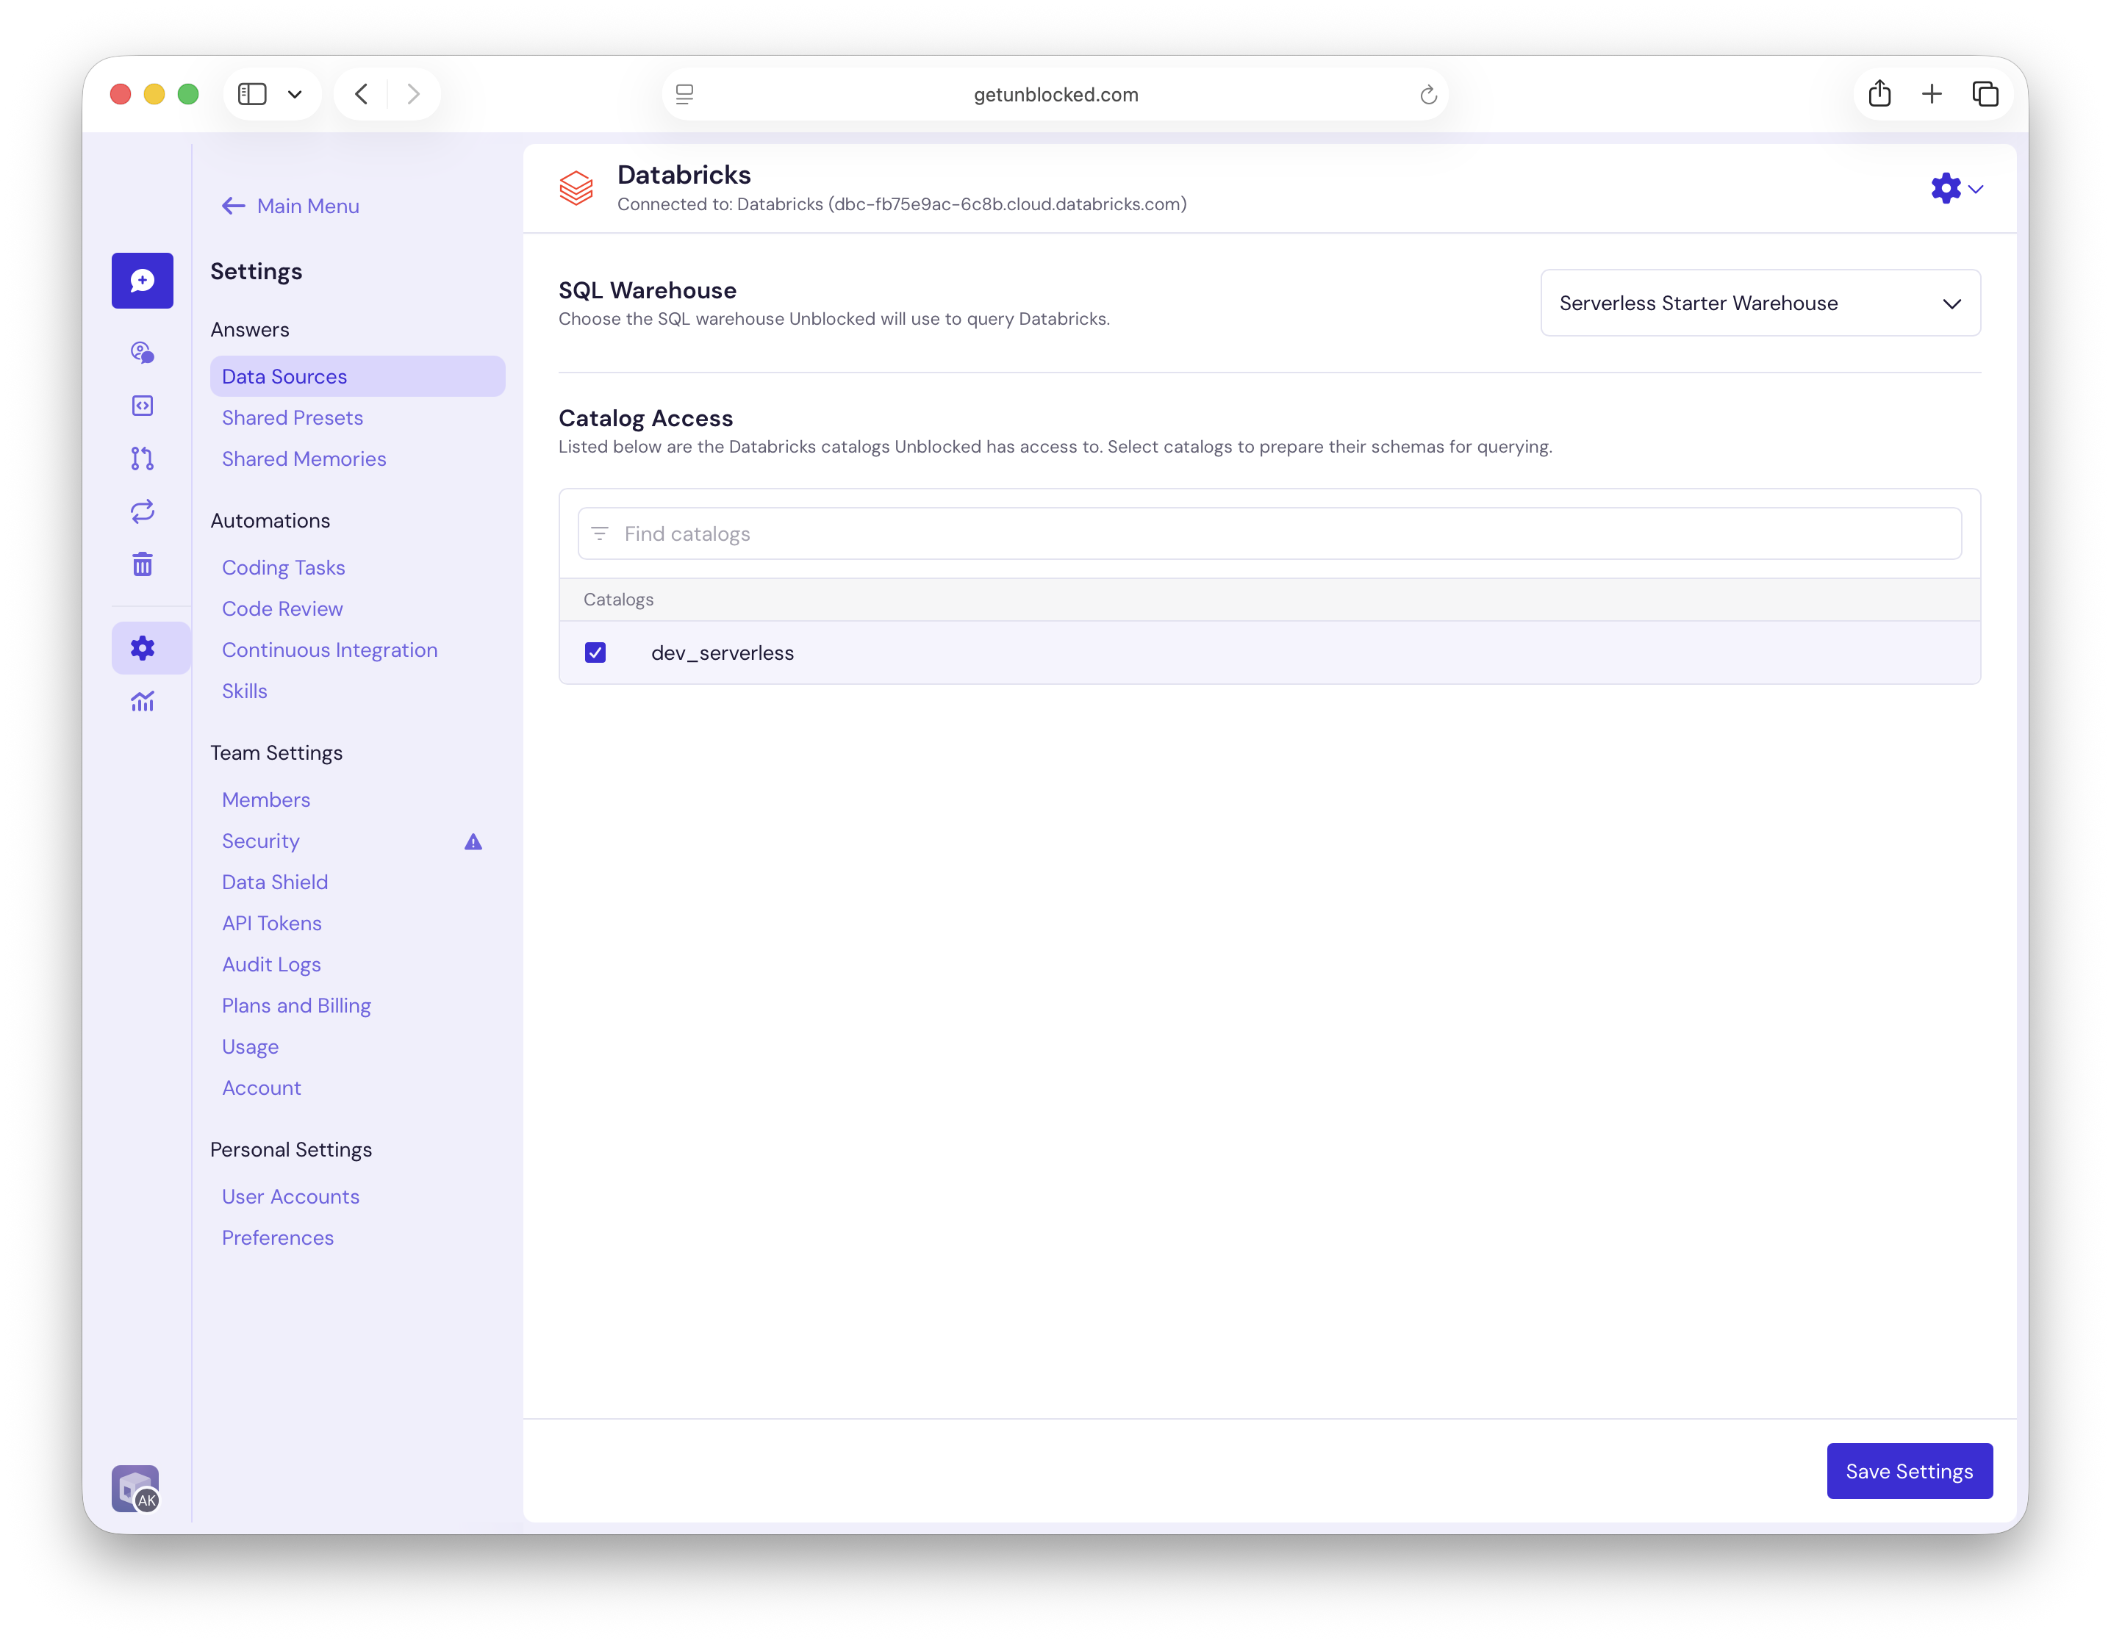This screenshot has width=2111, height=1643.
Task: Select the settings gear in left sidebar
Action: [142, 649]
